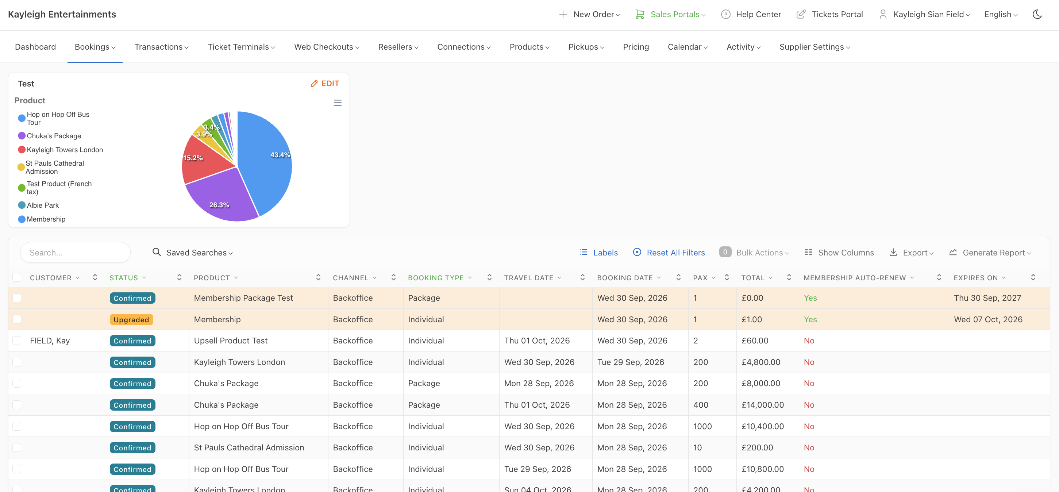The height and width of the screenshot is (492, 1059).
Task: Click the Labels list icon
Action: pyautogui.click(x=584, y=252)
